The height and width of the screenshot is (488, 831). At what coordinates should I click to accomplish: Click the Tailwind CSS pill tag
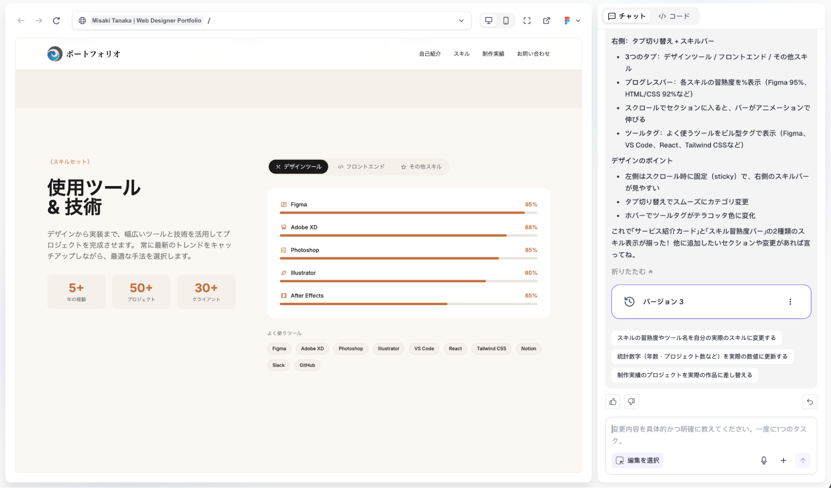click(x=491, y=348)
